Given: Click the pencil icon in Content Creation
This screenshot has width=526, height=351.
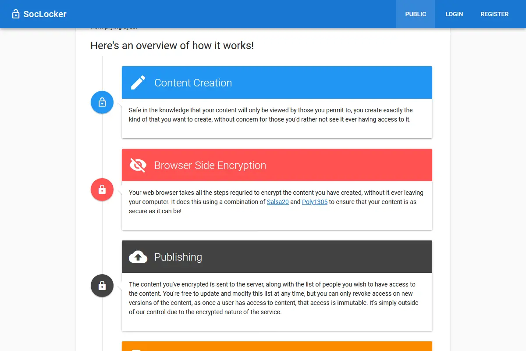Looking at the screenshot, I should pyautogui.click(x=138, y=82).
